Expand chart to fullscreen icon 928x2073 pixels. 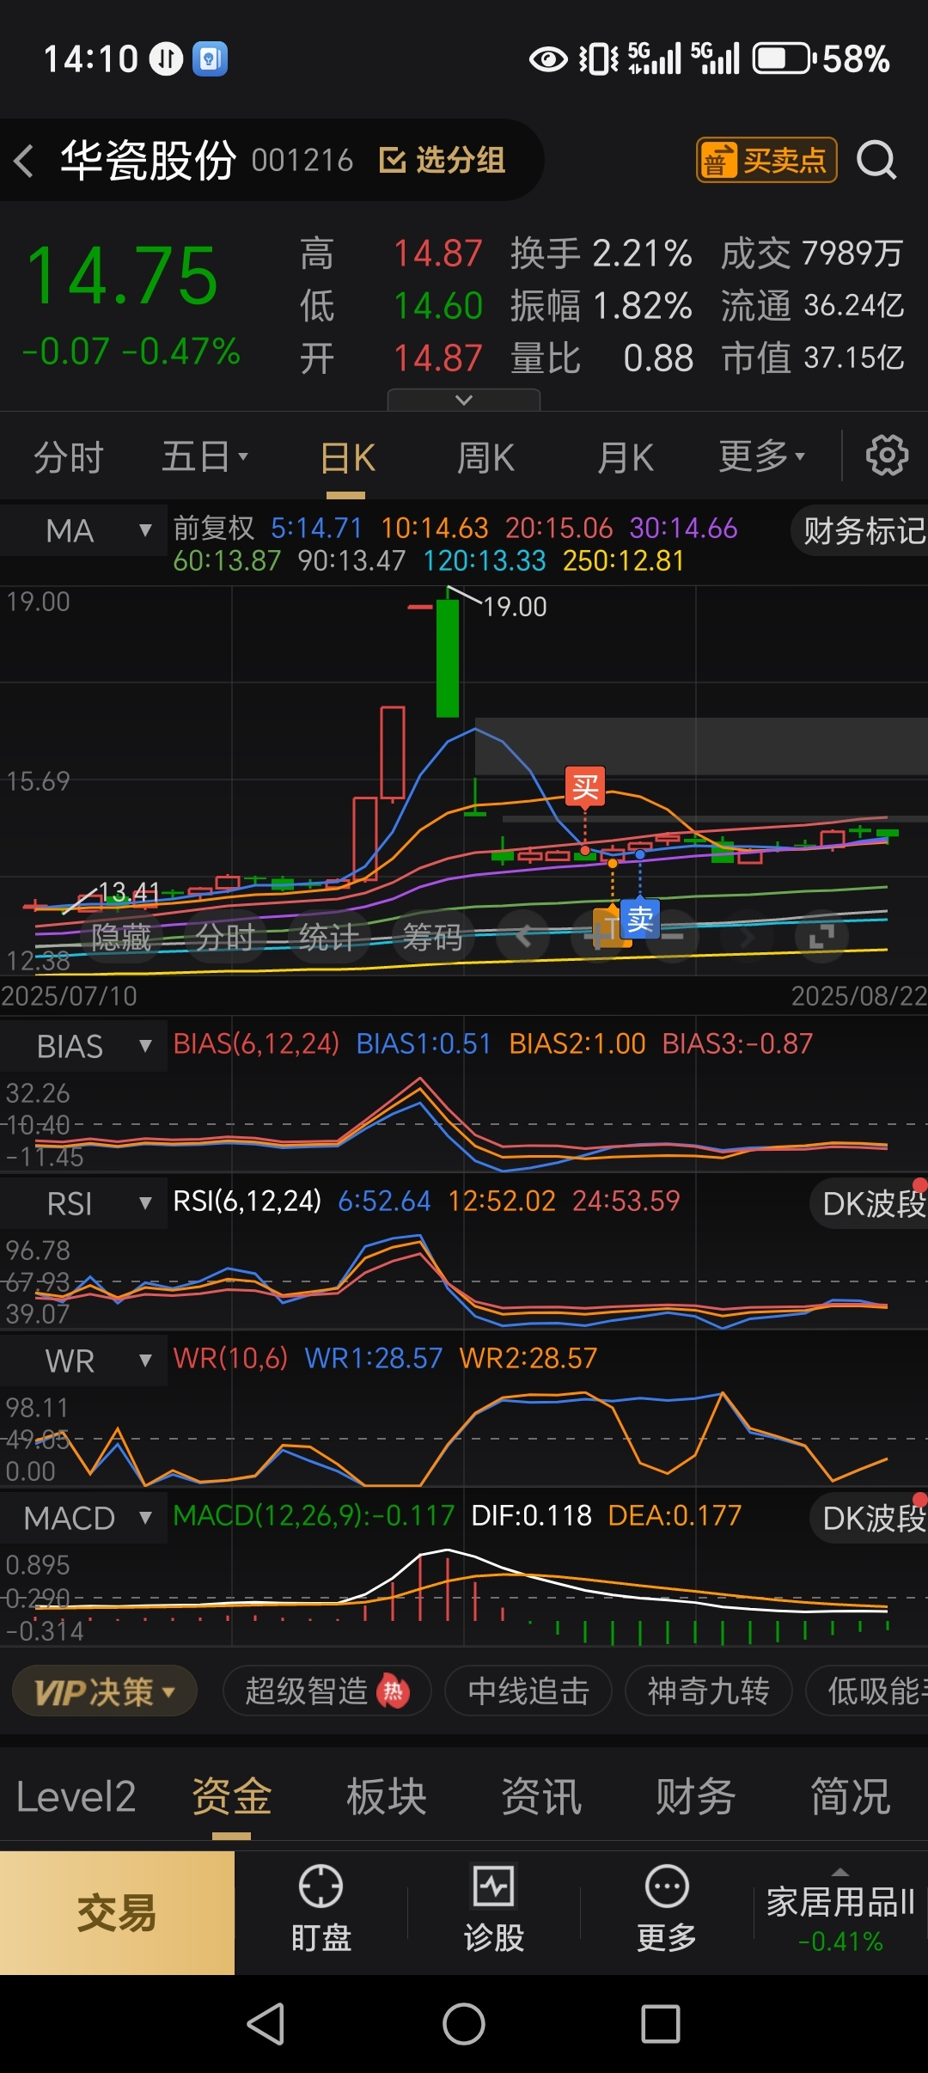(x=821, y=936)
